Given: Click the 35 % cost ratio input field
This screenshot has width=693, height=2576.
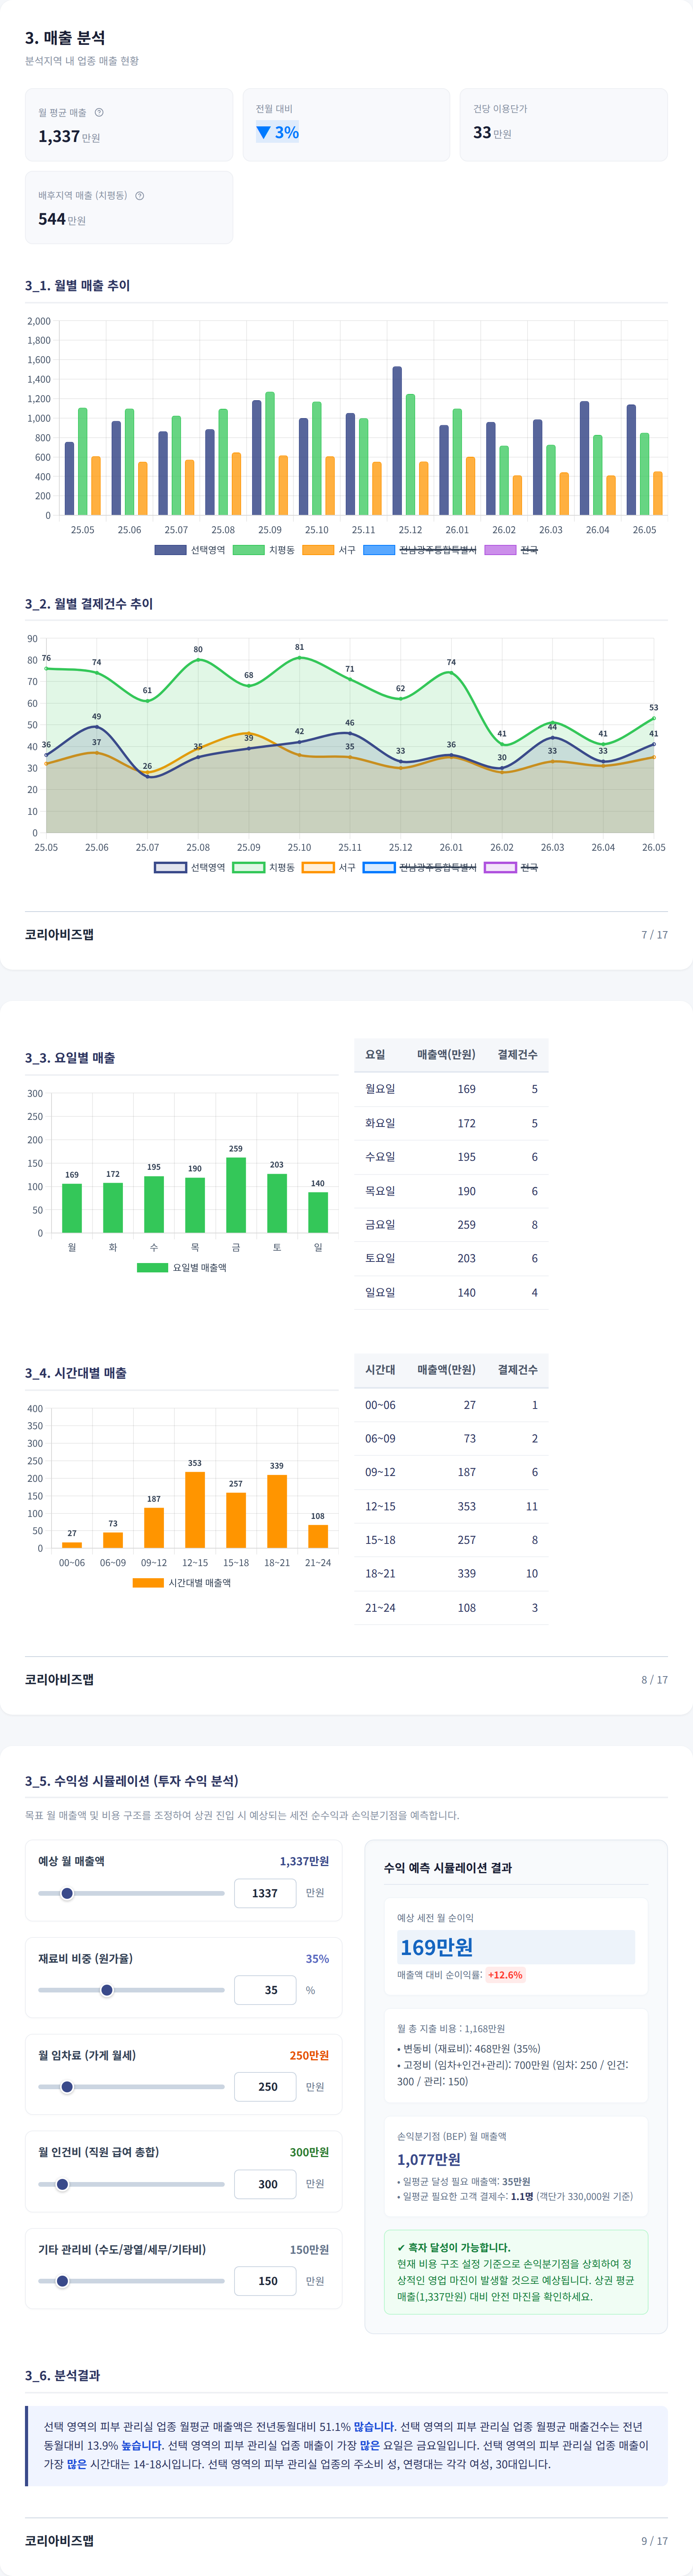Looking at the screenshot, I should (x=265, y=1990).
